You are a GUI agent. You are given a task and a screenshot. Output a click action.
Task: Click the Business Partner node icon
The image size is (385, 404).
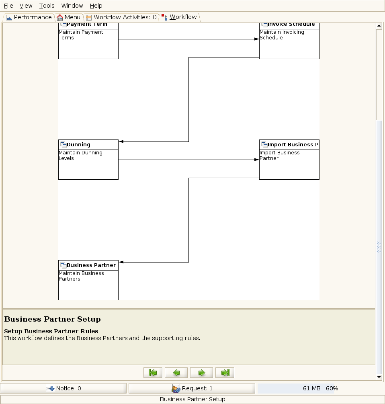pos(63,265)
